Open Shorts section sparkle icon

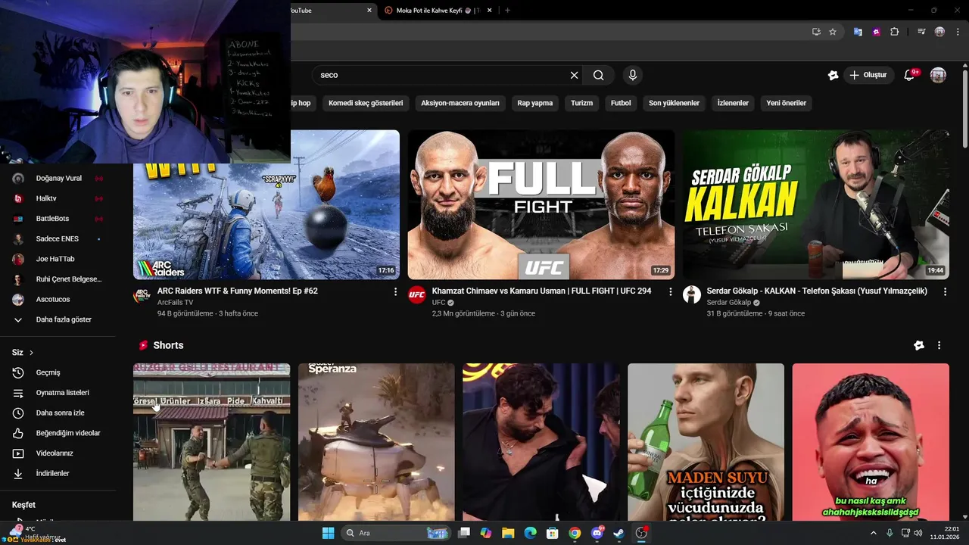(x=919, y=345)
